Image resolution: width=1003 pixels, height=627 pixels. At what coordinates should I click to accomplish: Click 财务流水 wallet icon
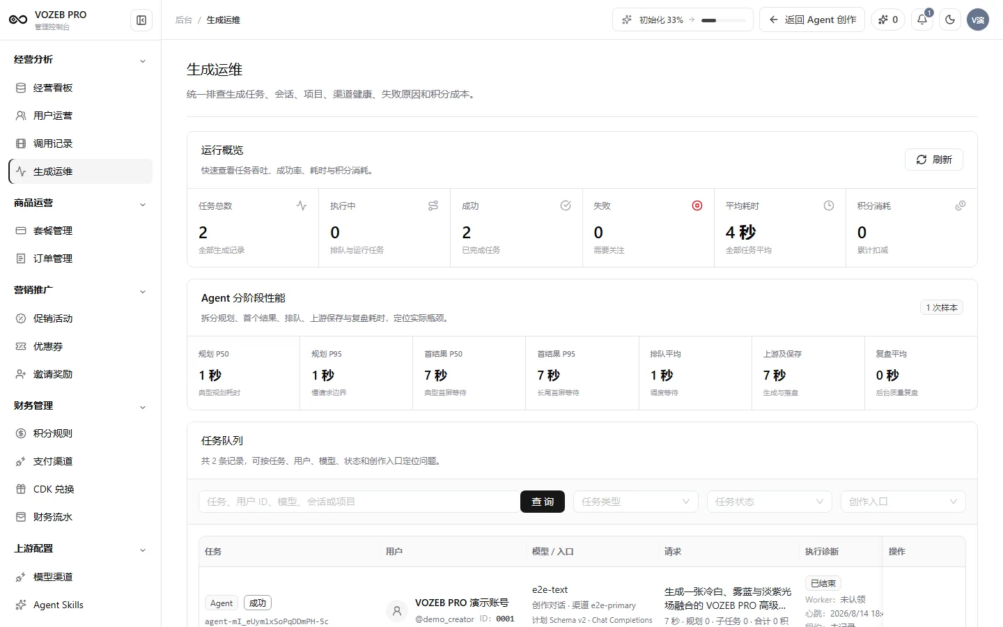coord(21,517)
